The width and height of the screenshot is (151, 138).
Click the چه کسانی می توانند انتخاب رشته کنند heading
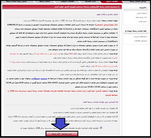pos(101,102)
